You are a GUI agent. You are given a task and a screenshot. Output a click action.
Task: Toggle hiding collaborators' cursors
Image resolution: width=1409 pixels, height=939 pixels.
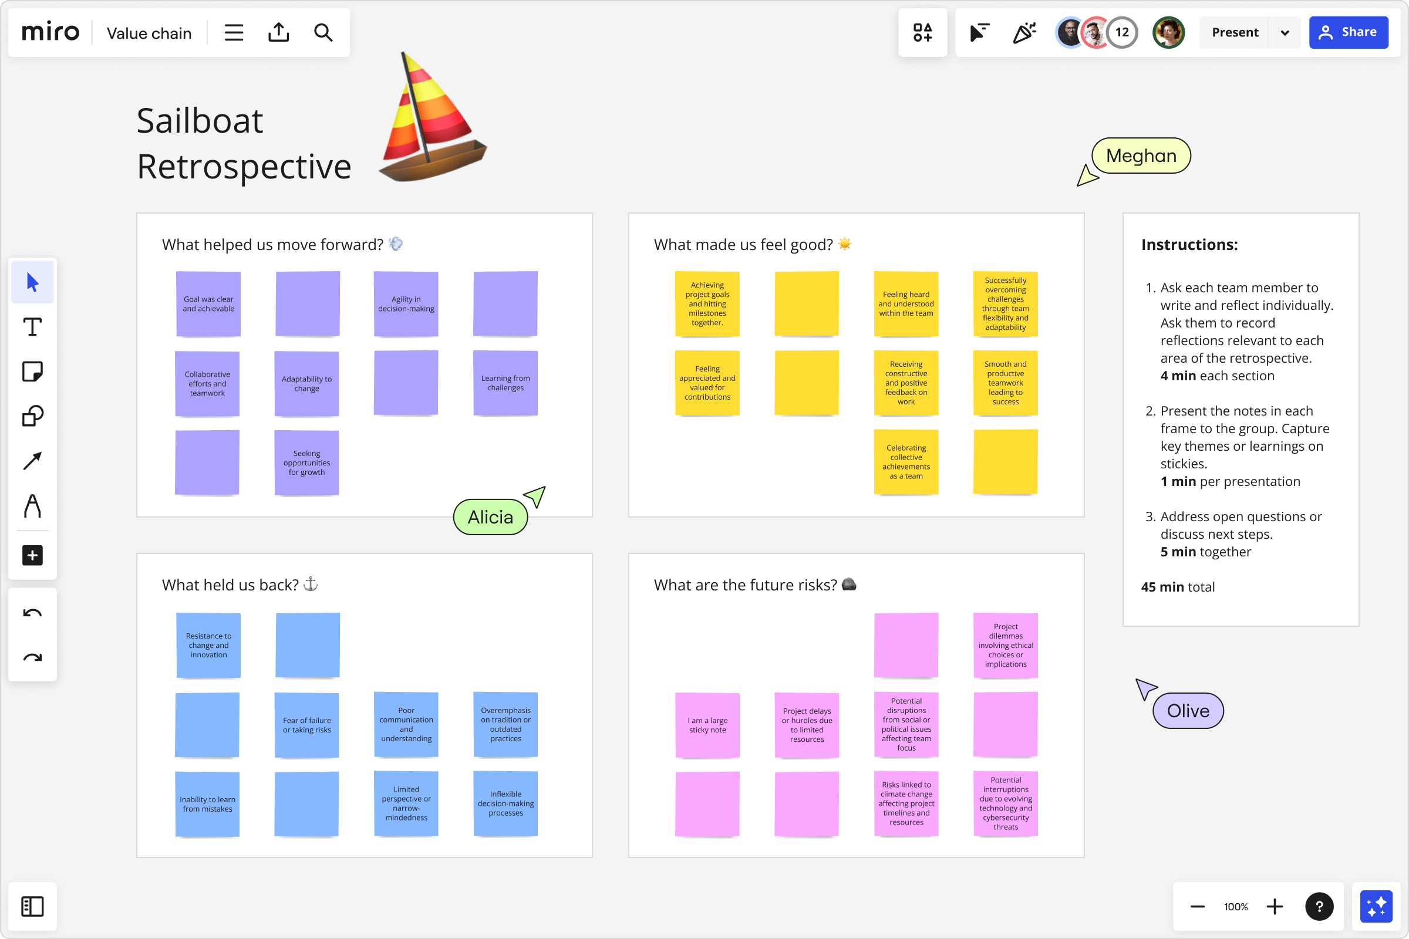979,32
